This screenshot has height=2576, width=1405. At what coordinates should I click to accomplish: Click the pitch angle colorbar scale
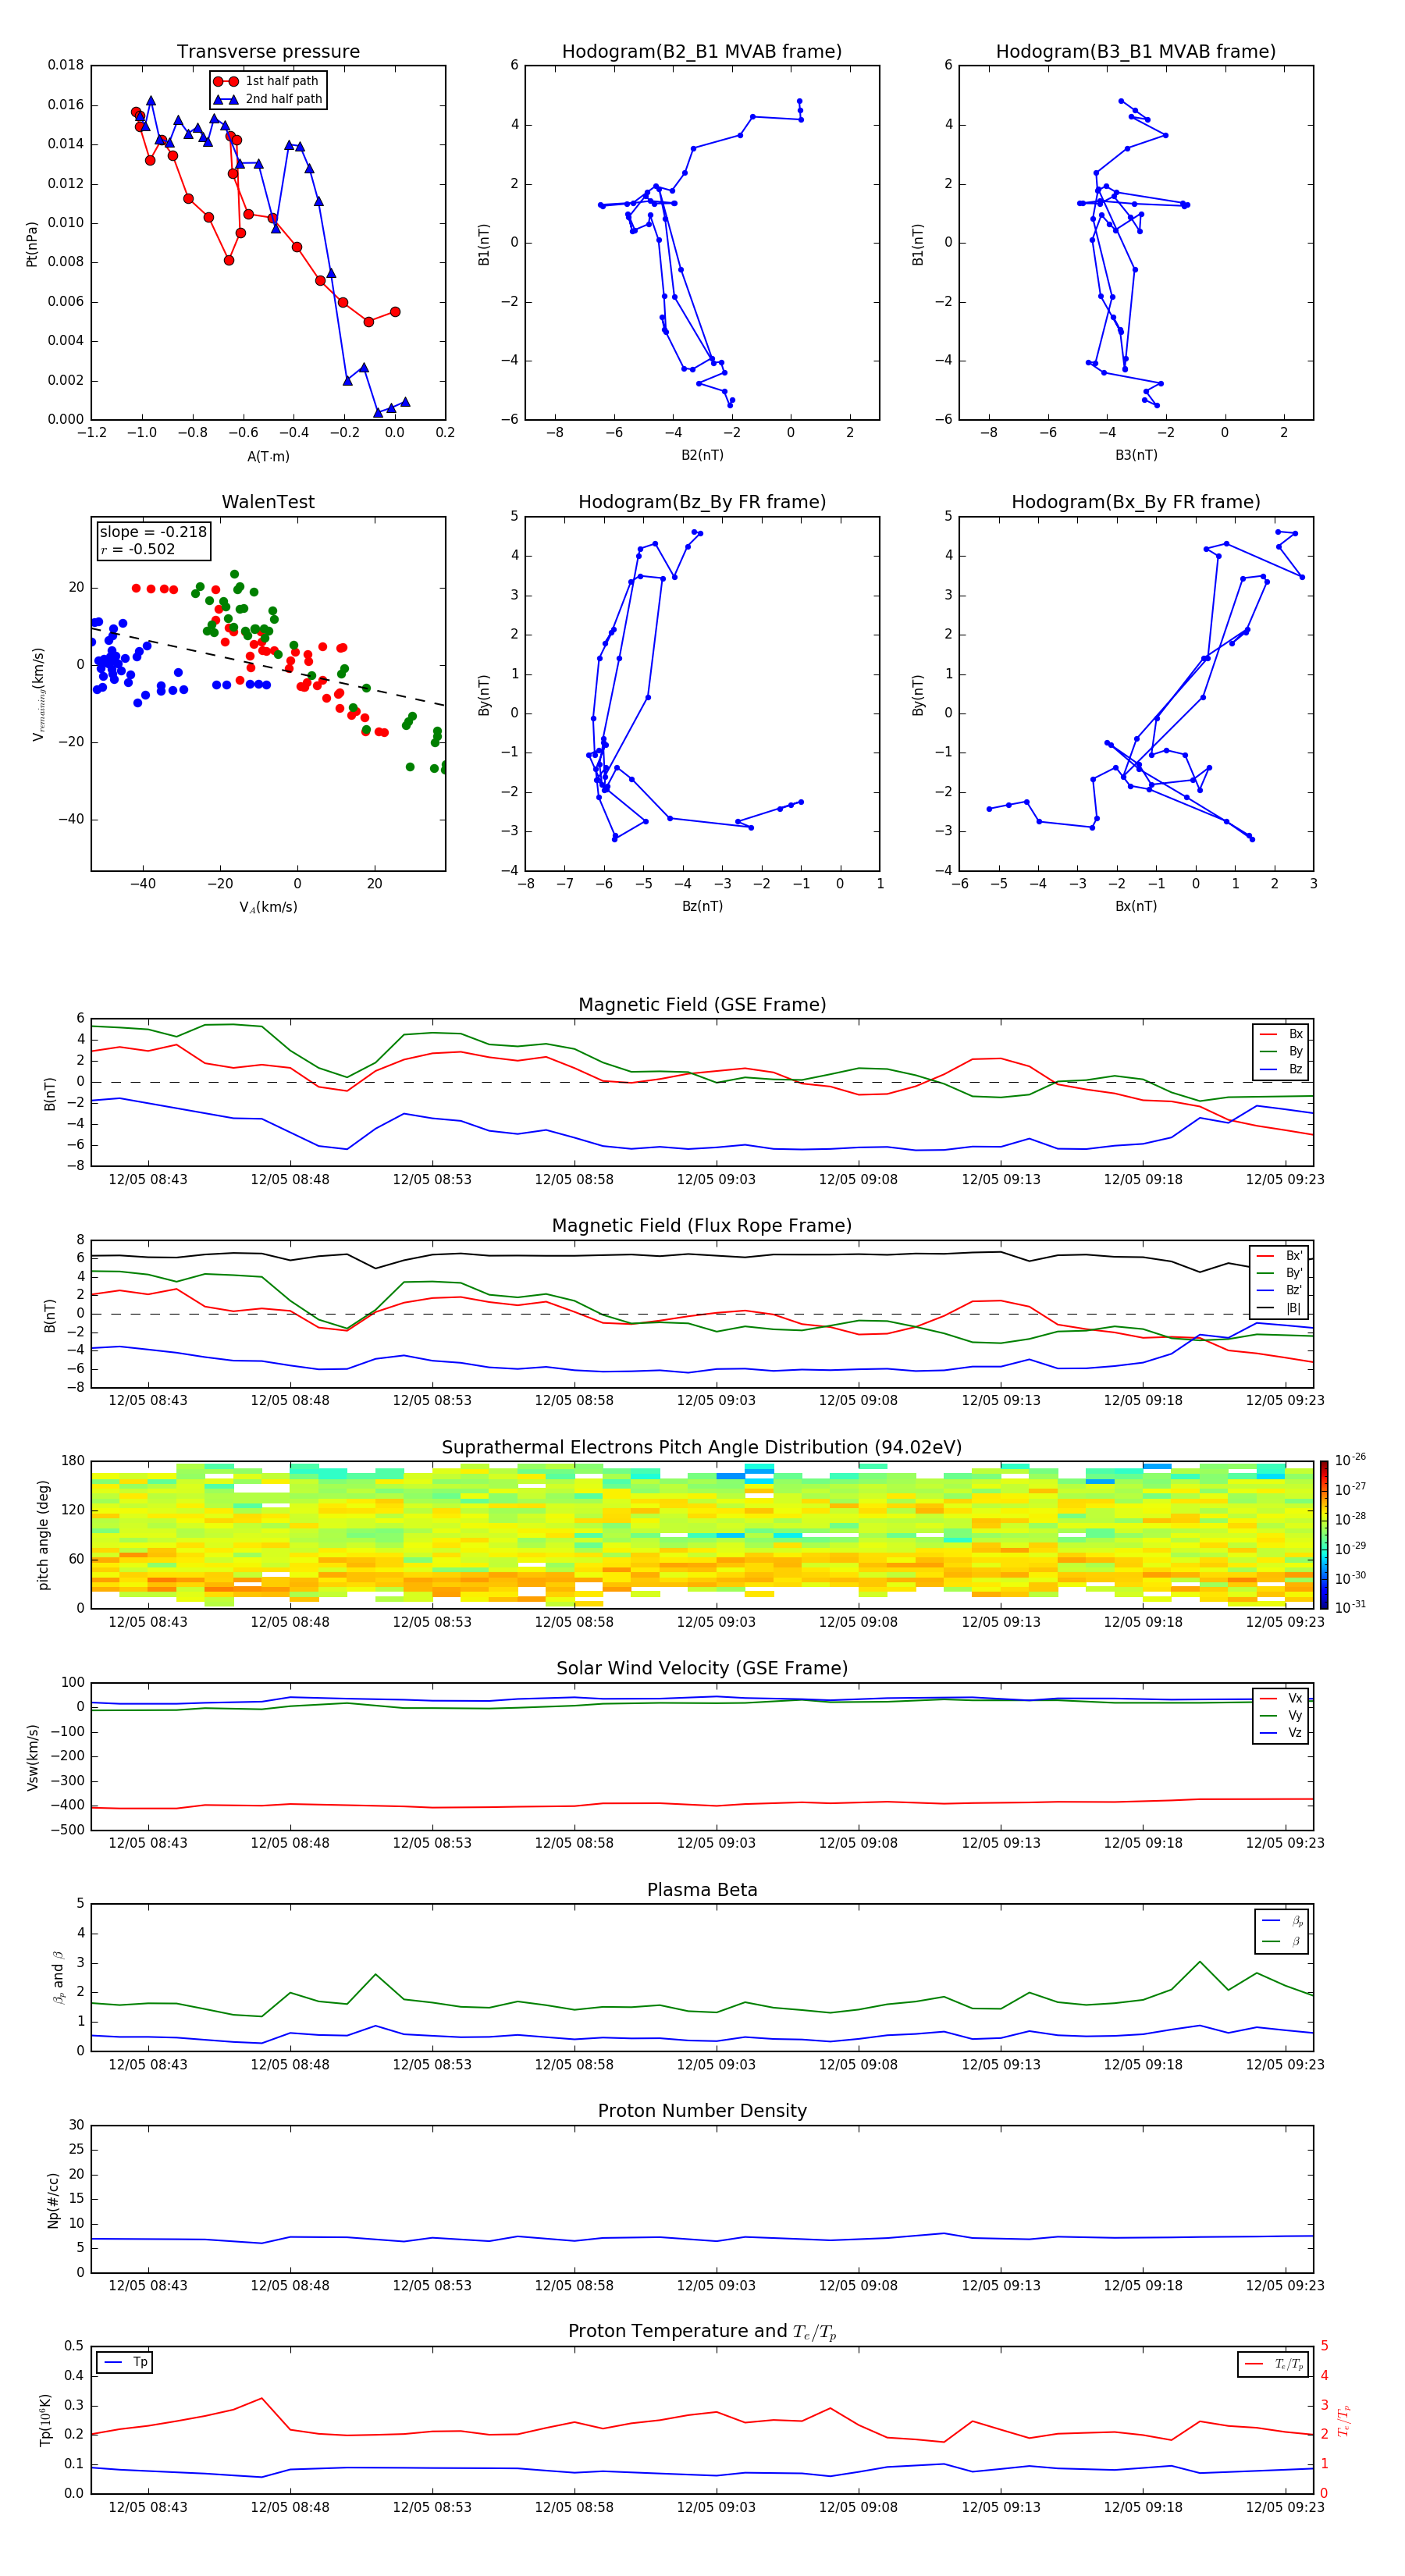coord(1324,1534)
